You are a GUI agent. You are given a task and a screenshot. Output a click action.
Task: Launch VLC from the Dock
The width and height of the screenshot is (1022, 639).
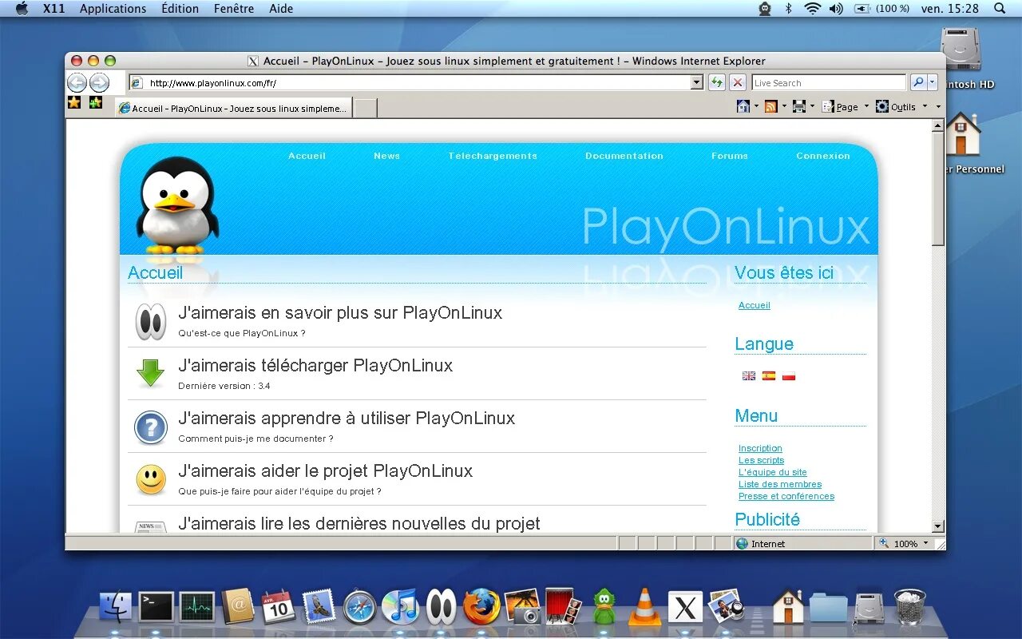(644, 606)
